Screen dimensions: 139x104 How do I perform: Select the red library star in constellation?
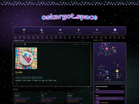pyautogui.click(x=107, y=49)
